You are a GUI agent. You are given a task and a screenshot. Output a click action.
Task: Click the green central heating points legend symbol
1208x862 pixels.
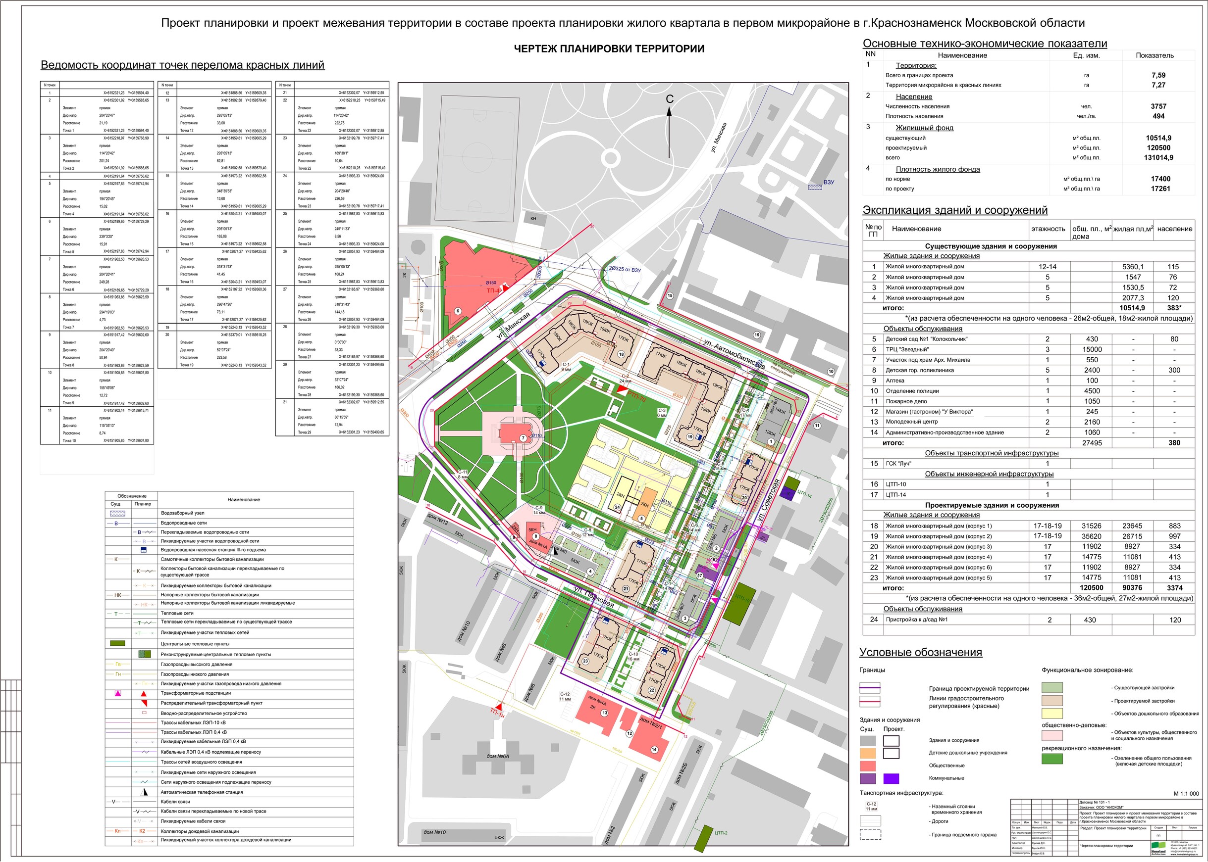[x=117, y=643]
